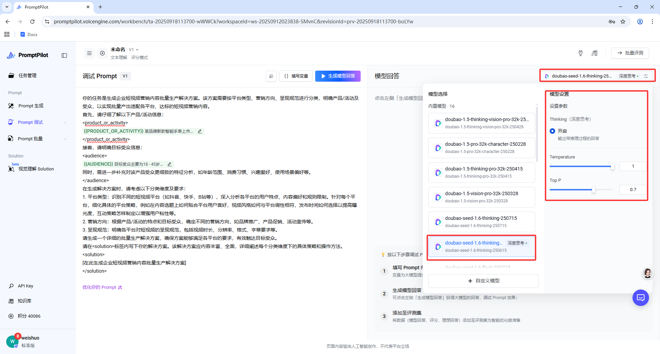The image size is (660, 354).
Task: Click the customer service avatar icon
Action: coord(648,273)
